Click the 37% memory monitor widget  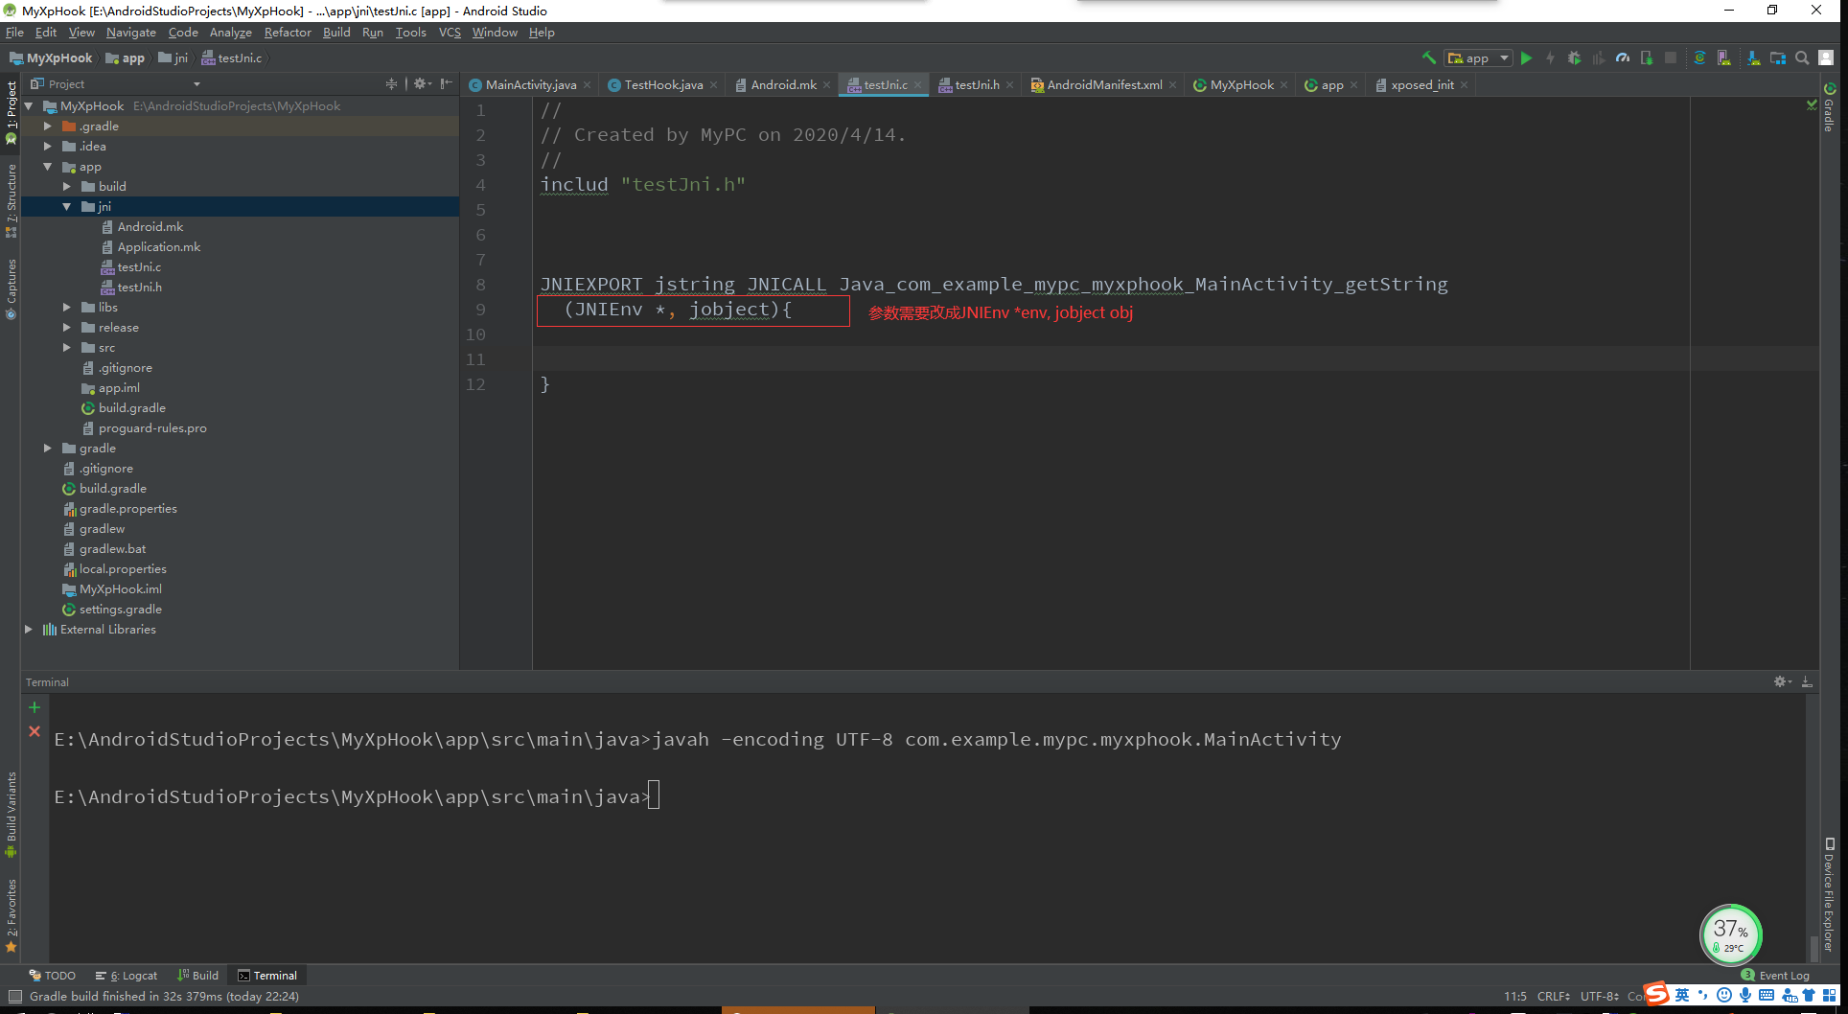click(1731, 934)
